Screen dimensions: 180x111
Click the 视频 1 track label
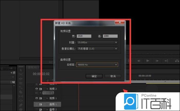pos(53,98)
